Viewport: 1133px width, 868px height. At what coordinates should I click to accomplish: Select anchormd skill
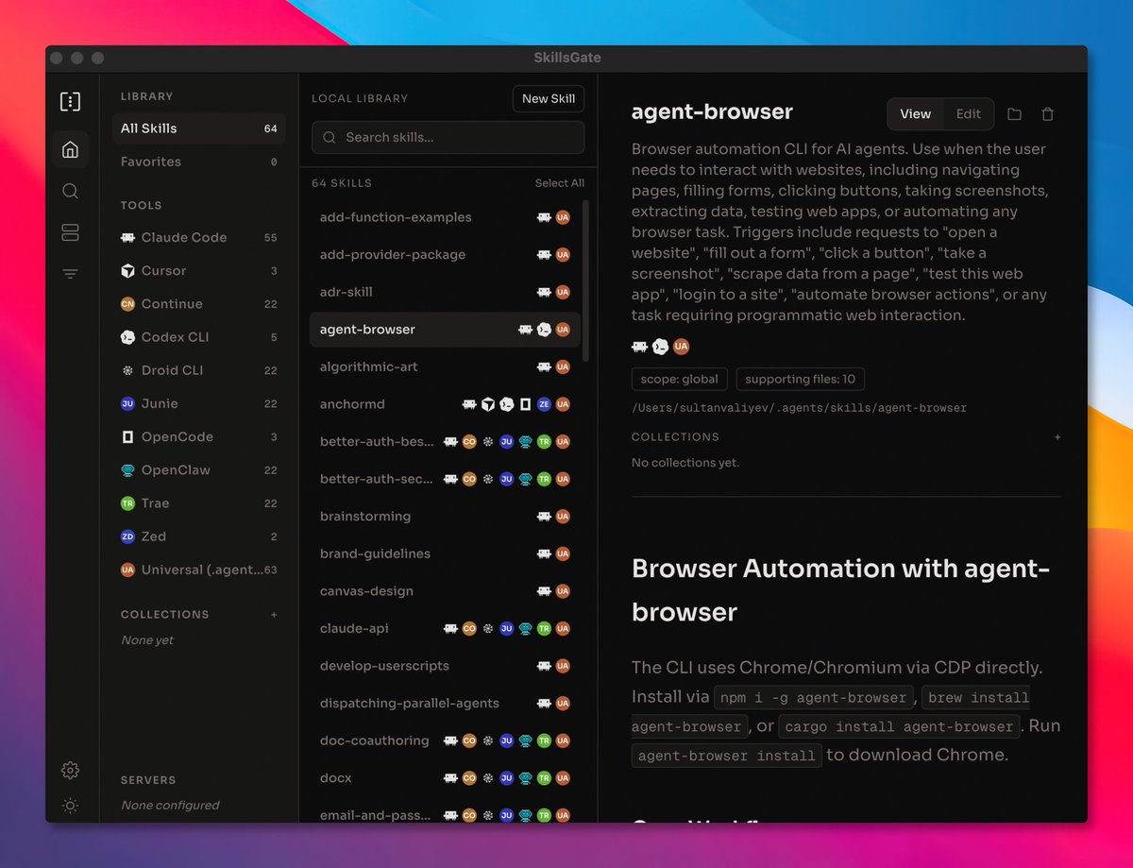point(445,404)
